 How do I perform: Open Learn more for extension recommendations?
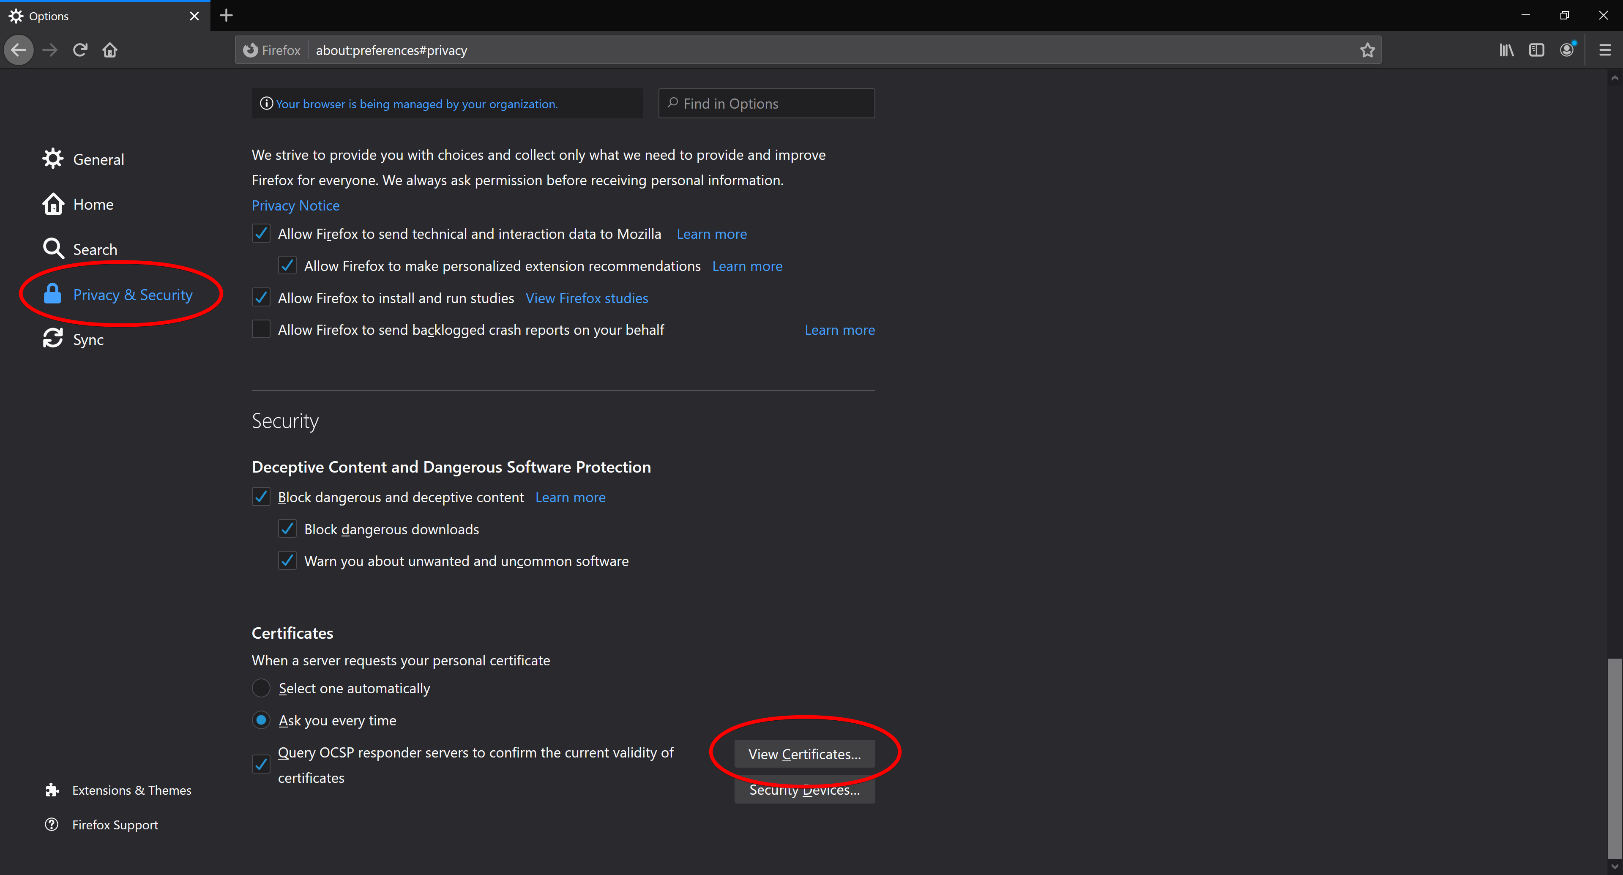(x=747, y=266)
